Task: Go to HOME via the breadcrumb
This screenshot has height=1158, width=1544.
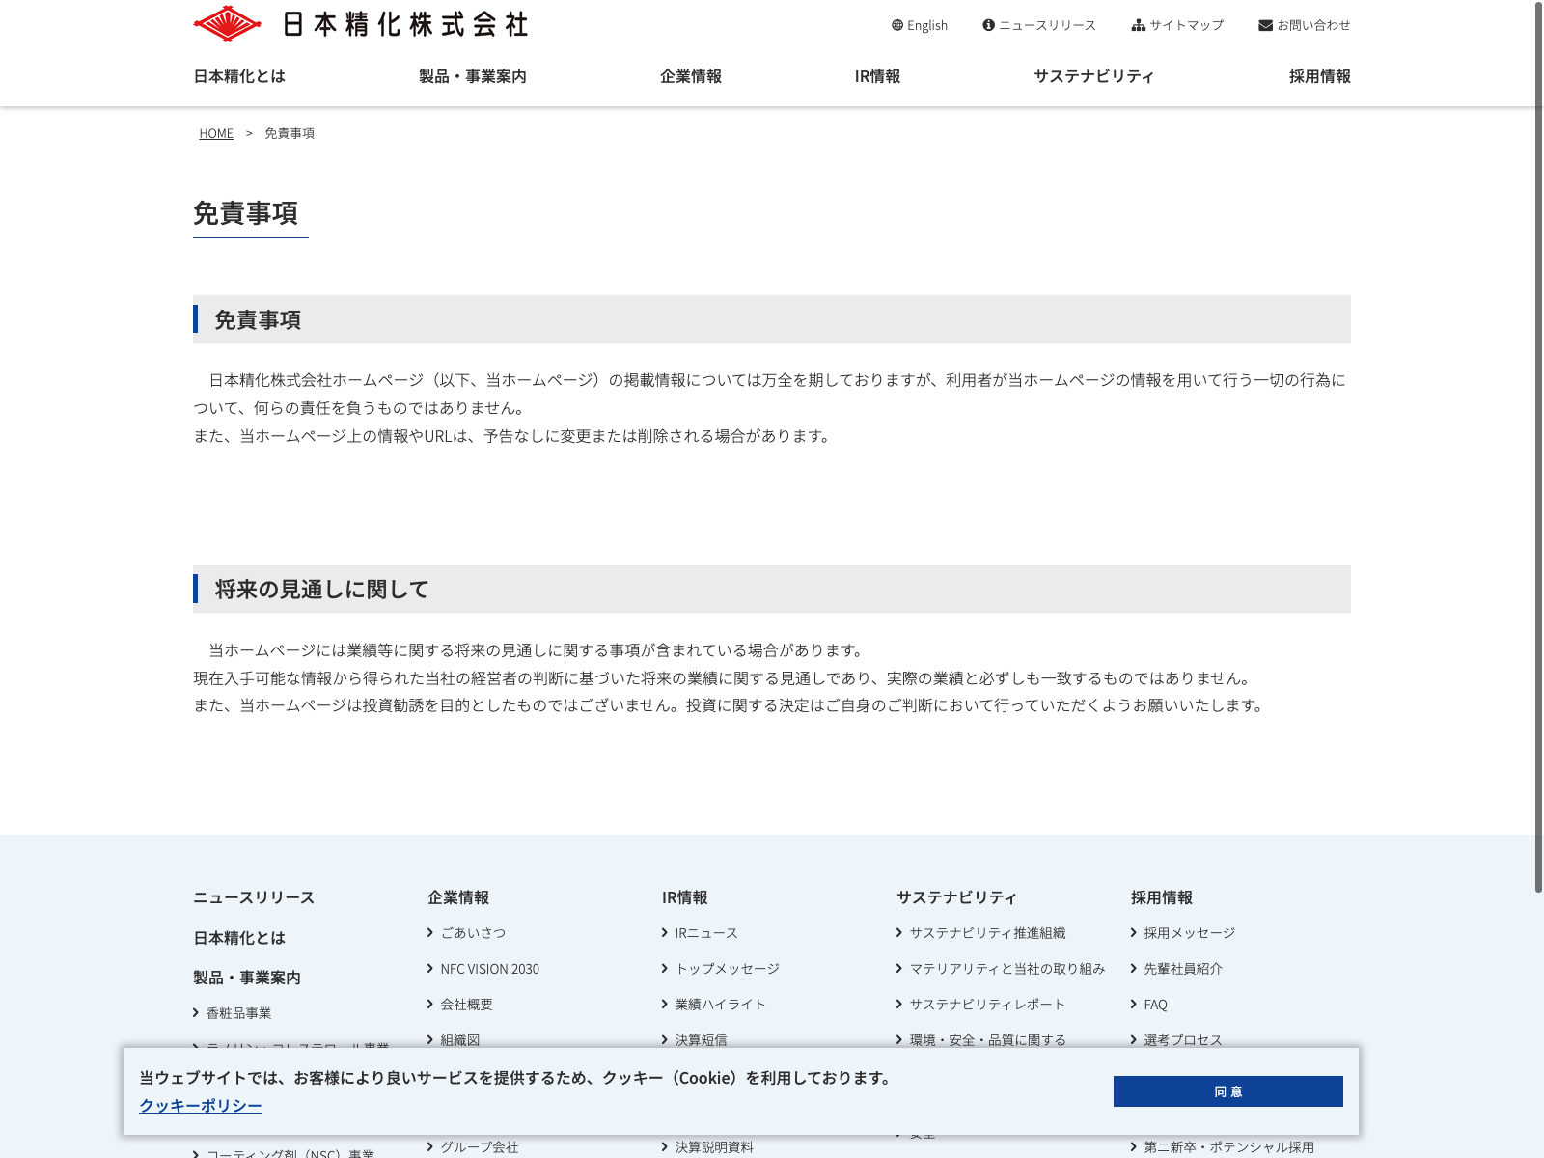Action: click(216, 133)
